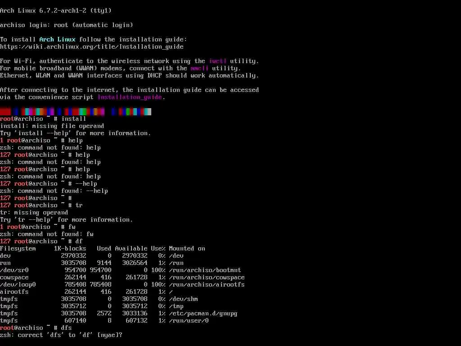Click the 'Installation_guide' script name
Viewport: 461px width, 346px height.
(x=130, y=97)
